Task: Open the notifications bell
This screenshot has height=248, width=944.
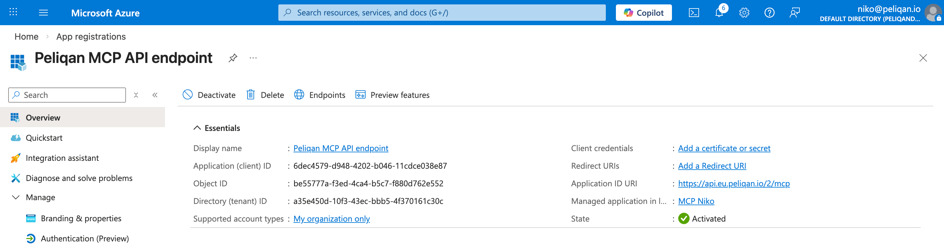Action: (719, 13)
